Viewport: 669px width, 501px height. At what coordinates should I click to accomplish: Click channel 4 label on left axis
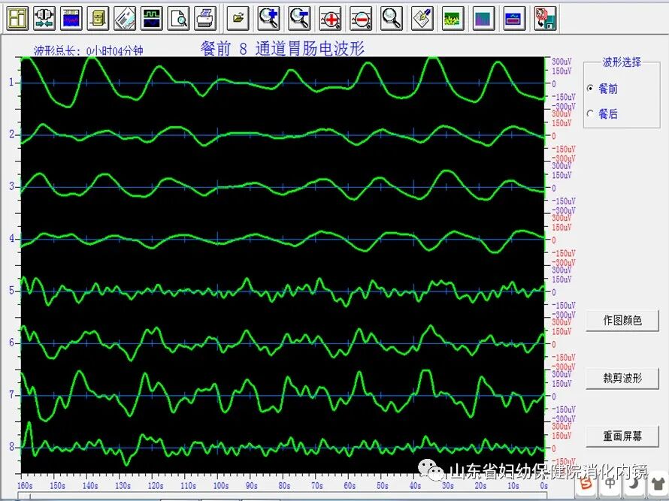click(11, 238)
